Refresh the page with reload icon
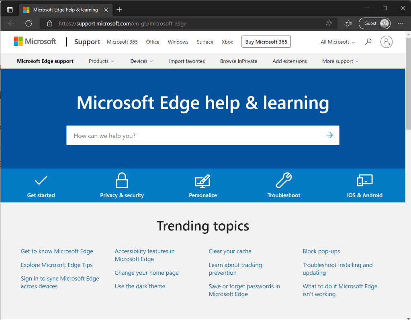This screenshot has height=320, width=411. pyautogui.click(x=29, y=23)
